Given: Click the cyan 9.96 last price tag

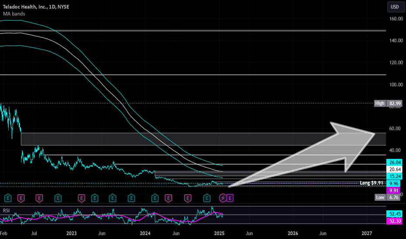Looking at the screenshot, I should 393,183.
